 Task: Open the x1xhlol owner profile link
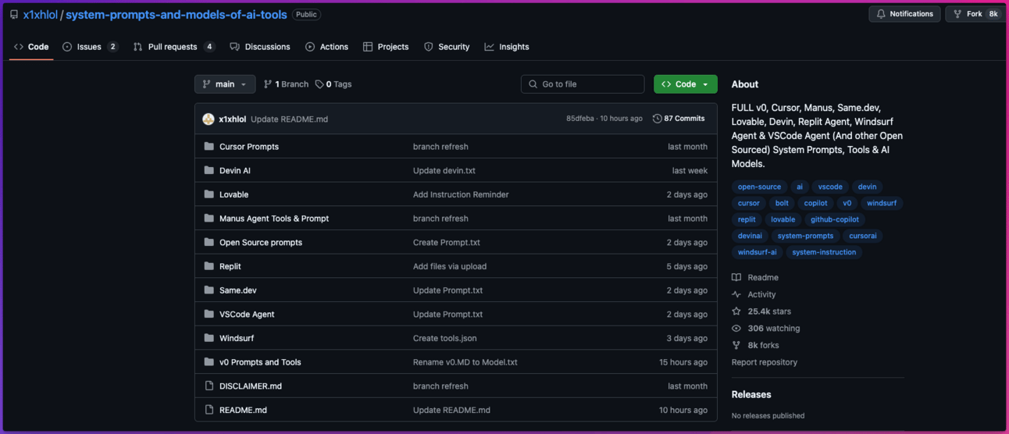(x=40, y=14)
